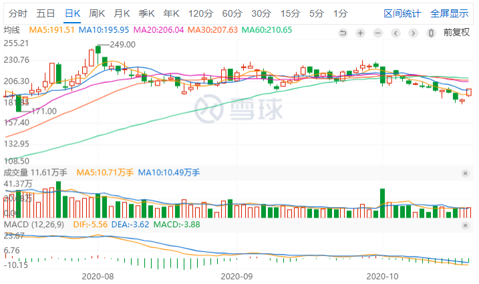Click the 249.00 high price marker

click(x=122, y=45)
